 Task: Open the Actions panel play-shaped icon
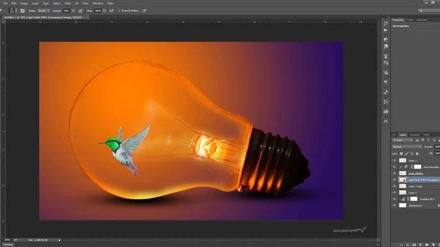[x=386, y=30]
